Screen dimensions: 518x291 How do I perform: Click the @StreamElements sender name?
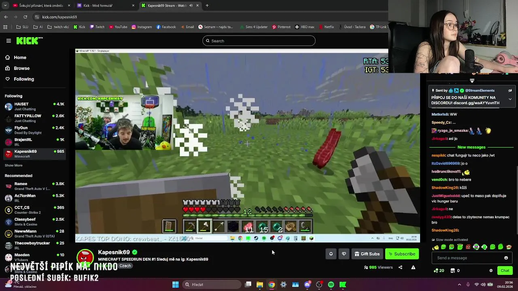(480, 91)
